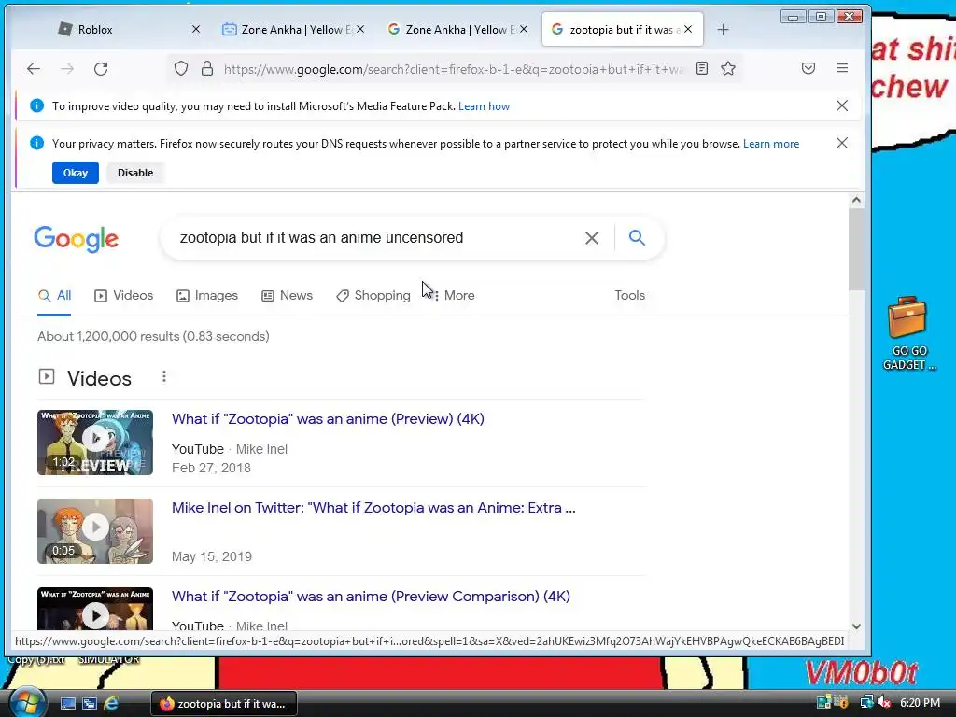Click the Firefox taskbar button

pyautogui.click(x=224, y=704)
